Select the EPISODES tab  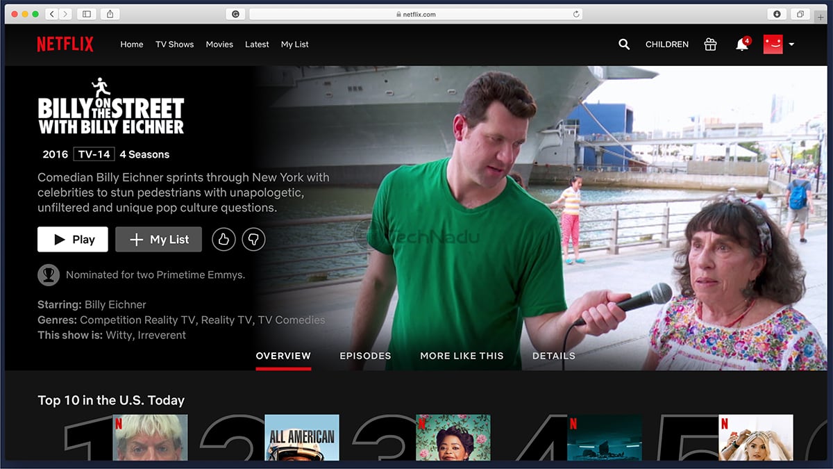(365, 356)
